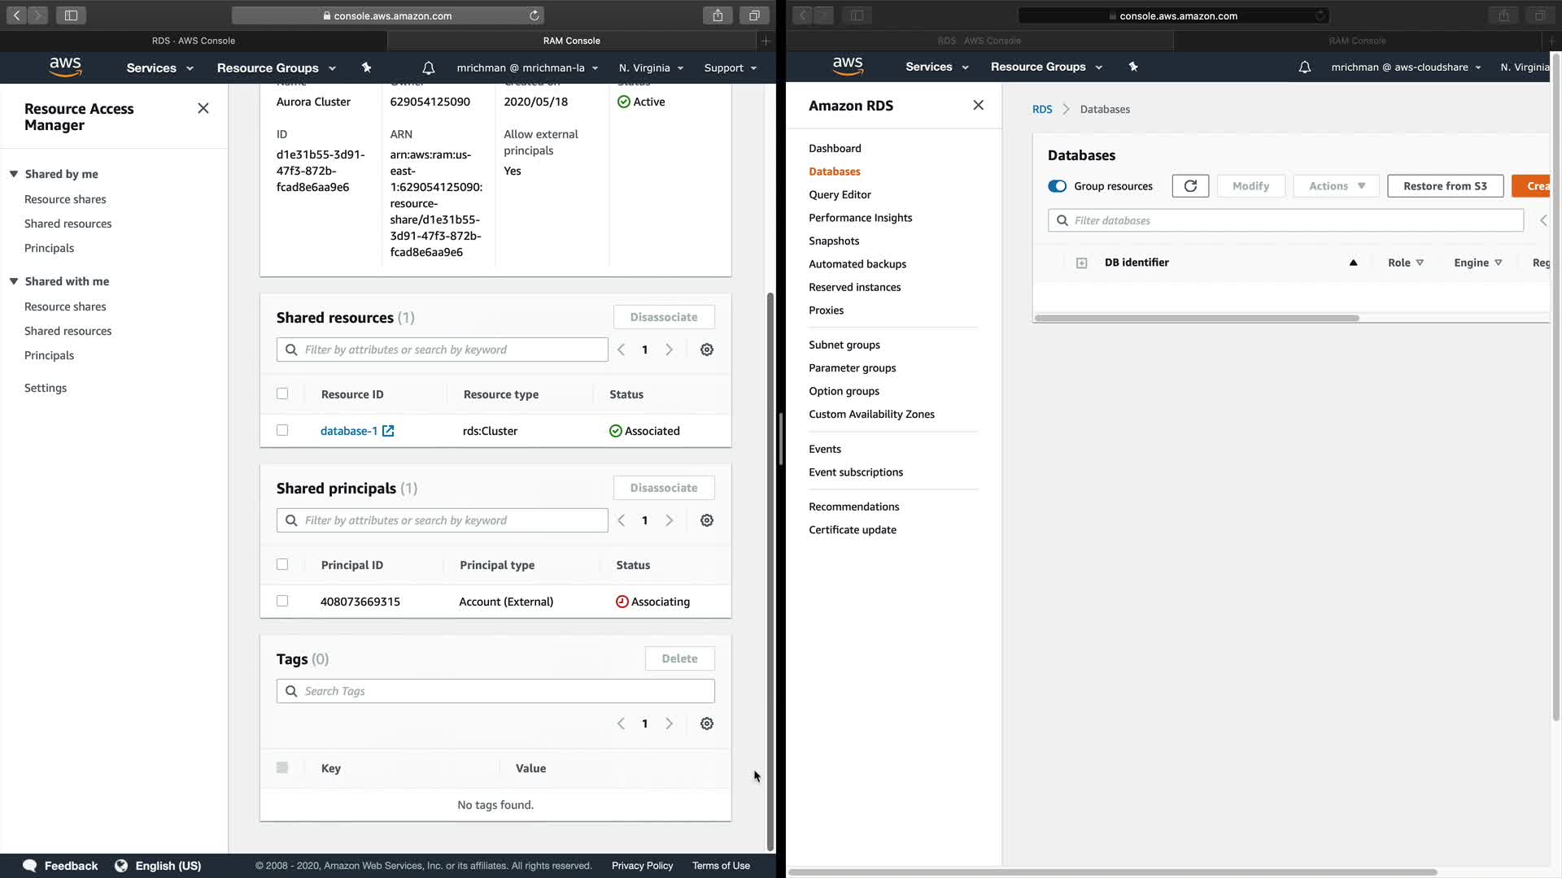
Task: Click the notifications bell in left console
Action: [429, 68]
